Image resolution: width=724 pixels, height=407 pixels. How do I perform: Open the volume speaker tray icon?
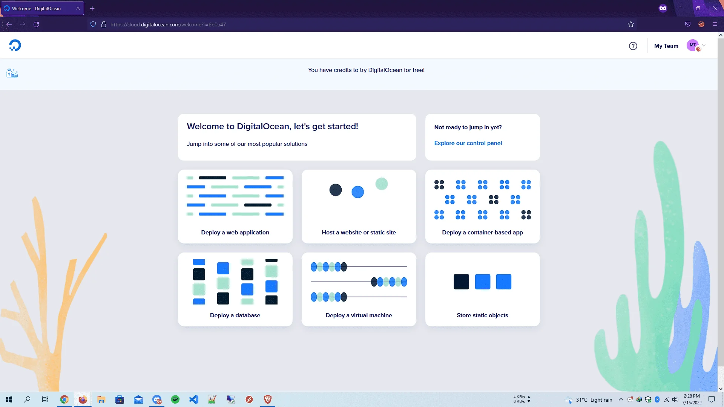pyautogui.click(x=675, y=399)
